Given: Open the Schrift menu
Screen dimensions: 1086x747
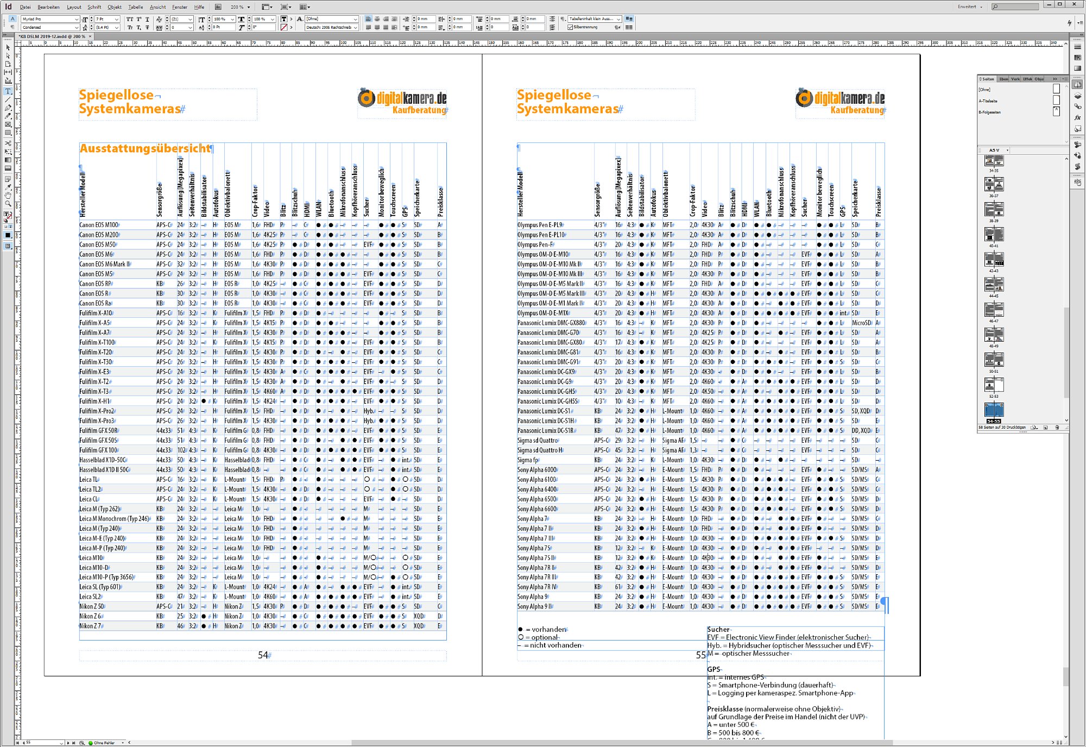Looking at the screenshot, I should pyautogui.click(x=94, y=7).
